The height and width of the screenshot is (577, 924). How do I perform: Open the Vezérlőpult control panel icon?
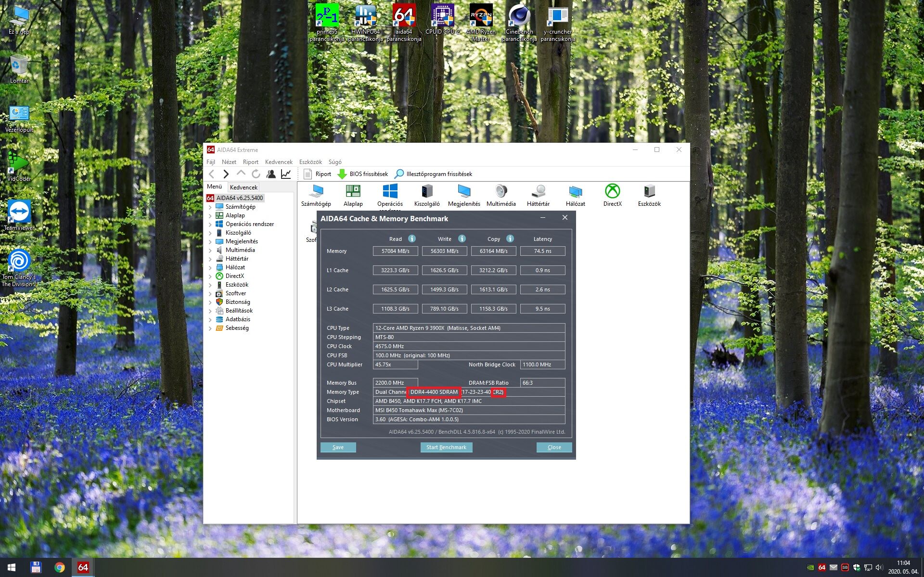tap(19, 118)
